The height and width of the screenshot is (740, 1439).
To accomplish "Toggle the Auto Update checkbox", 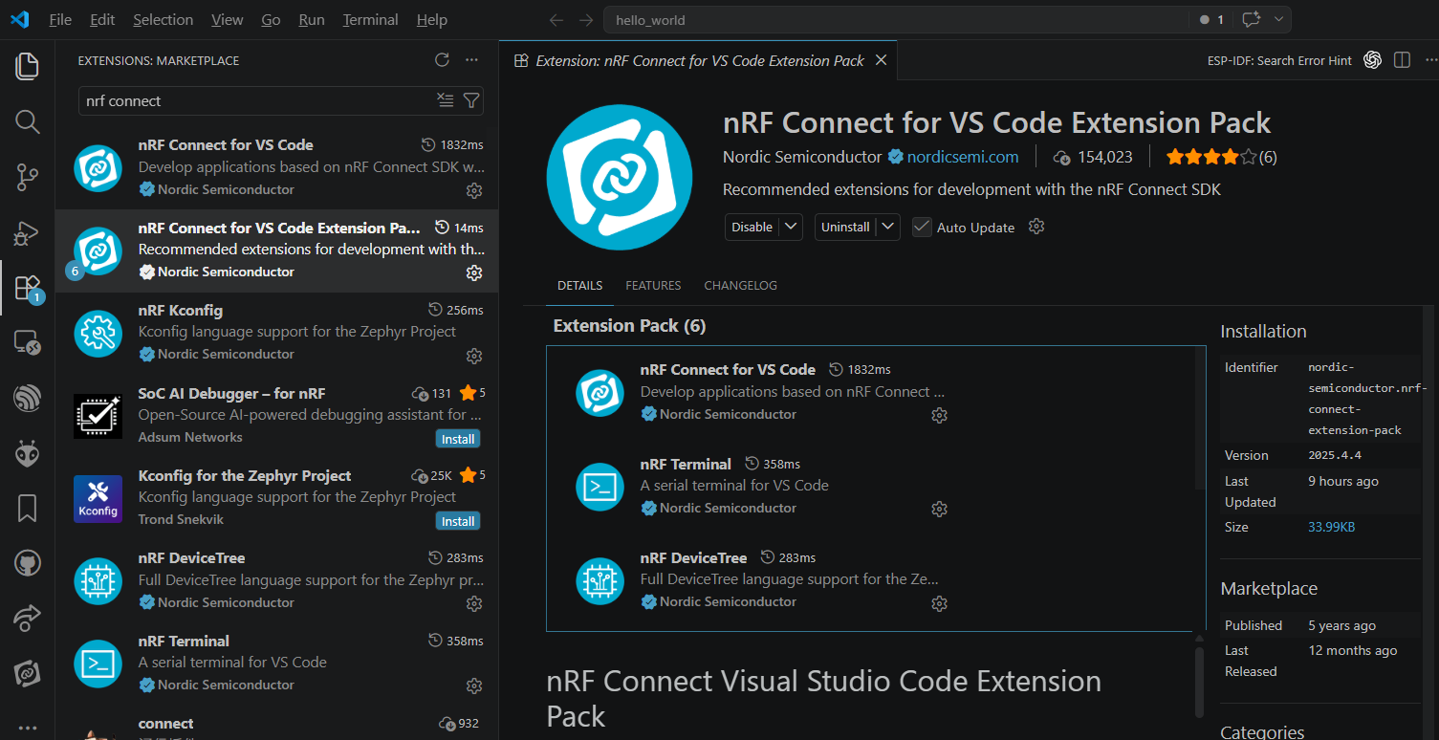I will click(922, 227).
